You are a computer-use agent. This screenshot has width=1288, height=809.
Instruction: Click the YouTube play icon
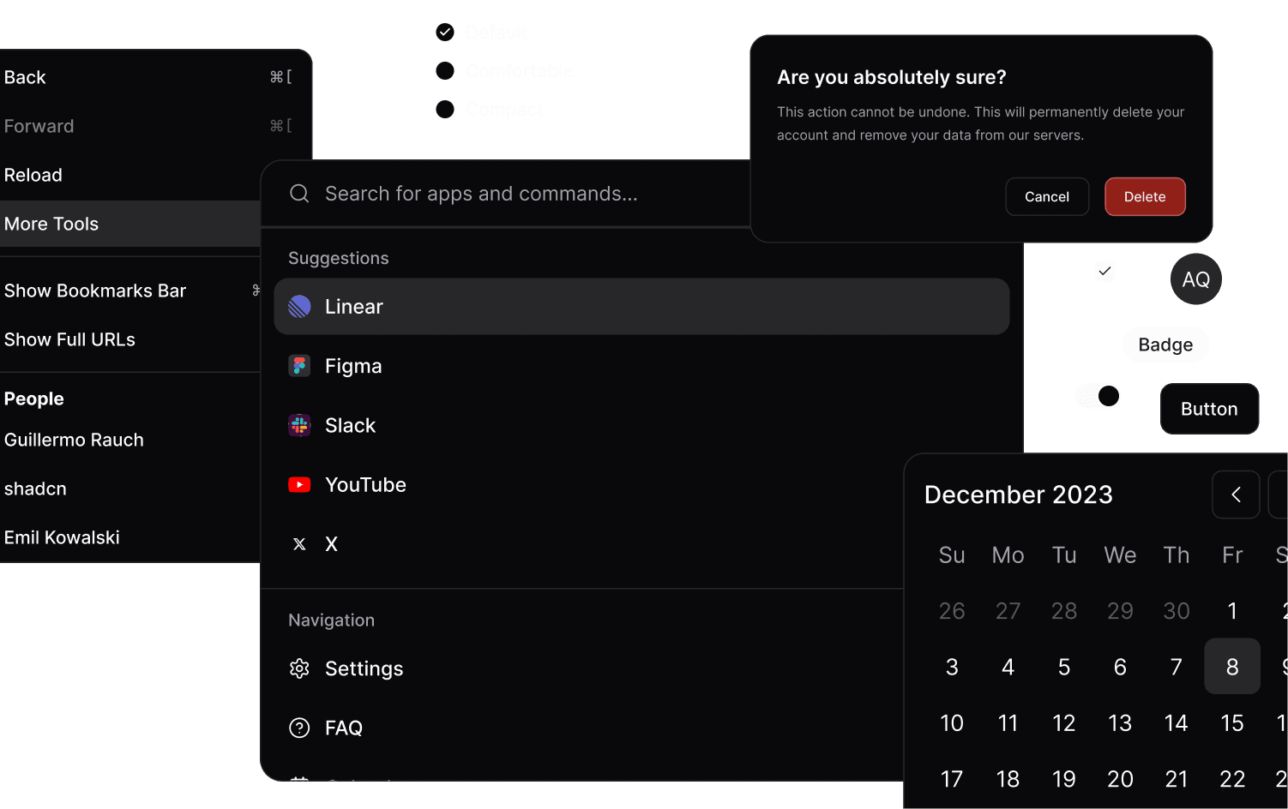tap(299, 485)
